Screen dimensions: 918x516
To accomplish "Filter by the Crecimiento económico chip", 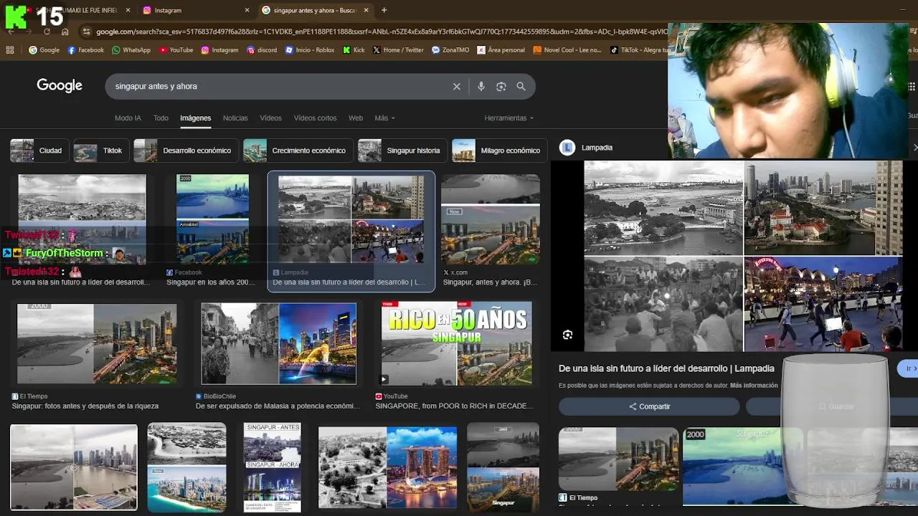I will point(298,150).
